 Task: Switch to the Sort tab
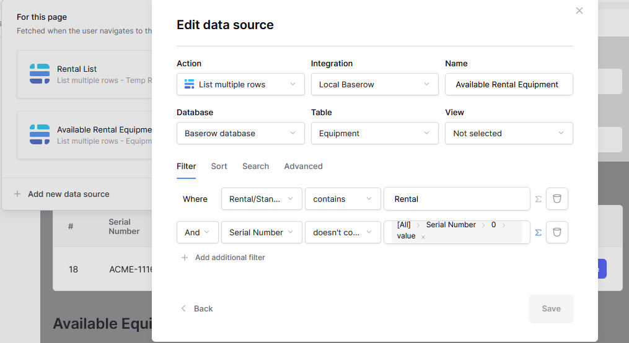click(219, 167)
